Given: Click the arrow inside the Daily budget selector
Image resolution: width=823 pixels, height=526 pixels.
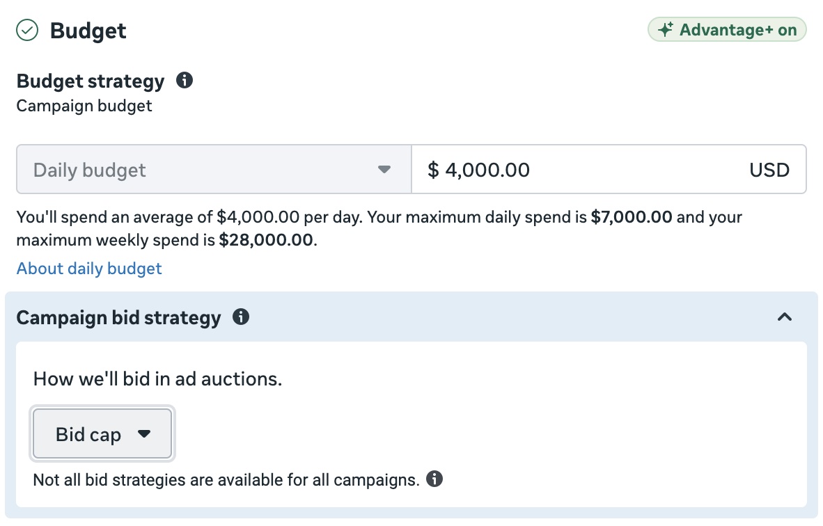Looking at the screenshot, I should tap(384, 169).
